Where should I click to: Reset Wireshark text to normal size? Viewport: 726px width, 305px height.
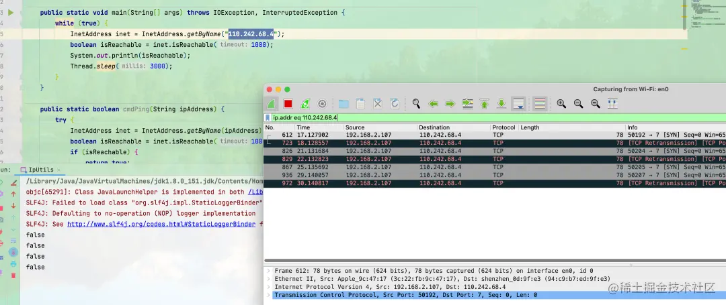pyautogui.click(x=596, y=104)
